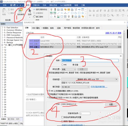Click the Redo arrow in title toolbar
The width and height of the screenshot is (128, 126).
20,5
